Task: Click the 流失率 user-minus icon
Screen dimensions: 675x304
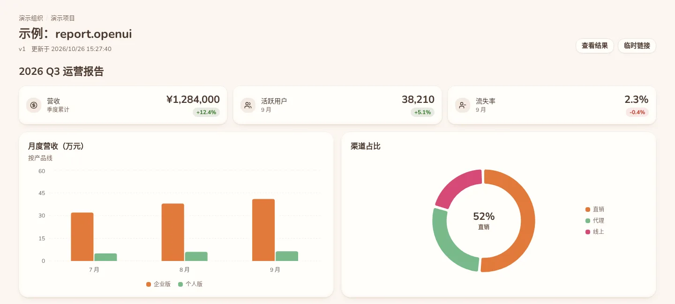Action: (x=463, y=105)
